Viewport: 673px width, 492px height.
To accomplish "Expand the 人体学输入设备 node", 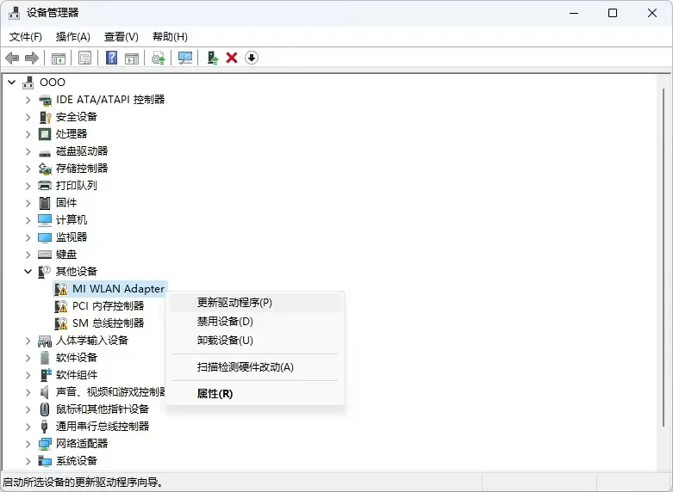I will (28, 341).
